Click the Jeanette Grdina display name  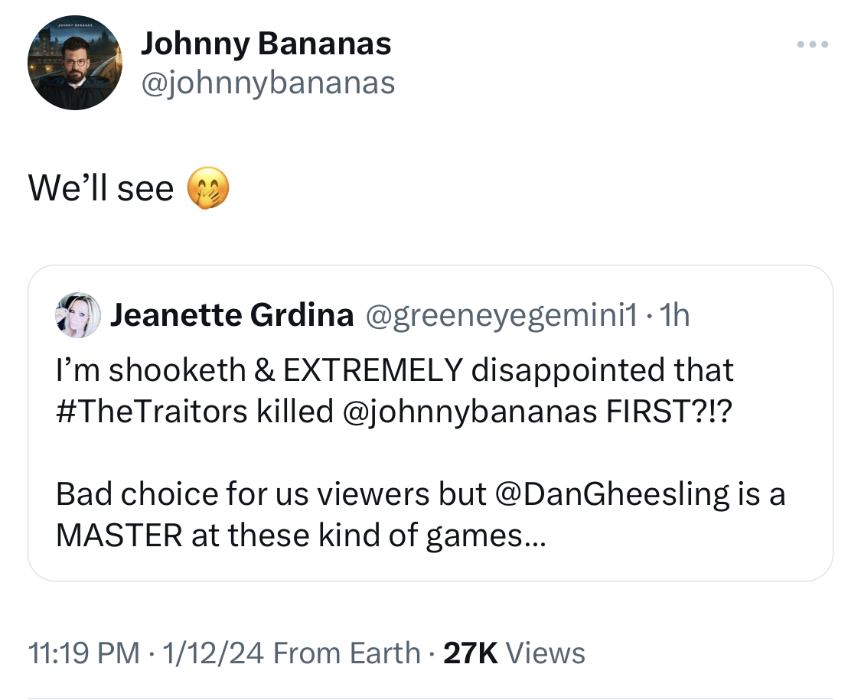[x=232, y=315]
